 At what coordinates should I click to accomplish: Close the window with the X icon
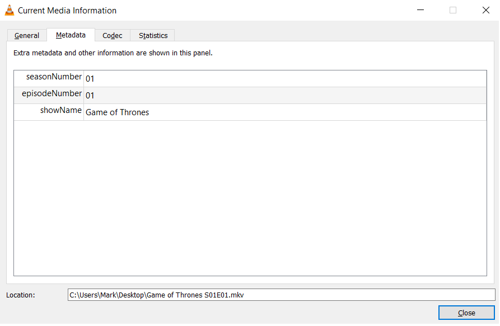pyautogui.click(x=485, y=10)
